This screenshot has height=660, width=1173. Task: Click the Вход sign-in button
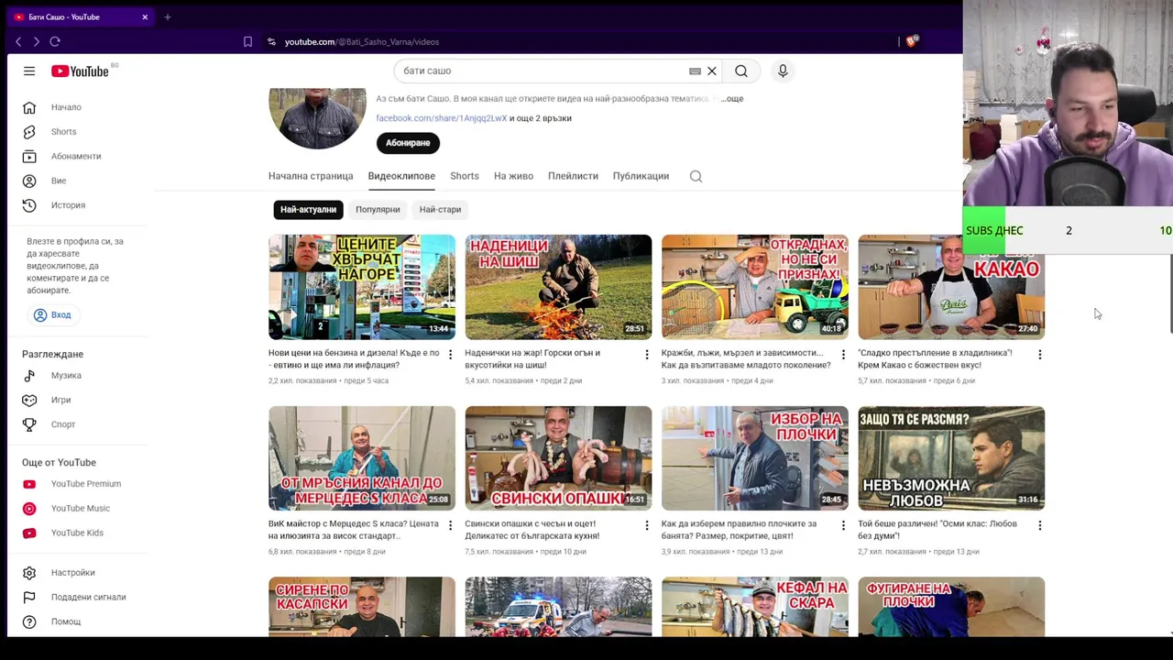tap(52, 314)
